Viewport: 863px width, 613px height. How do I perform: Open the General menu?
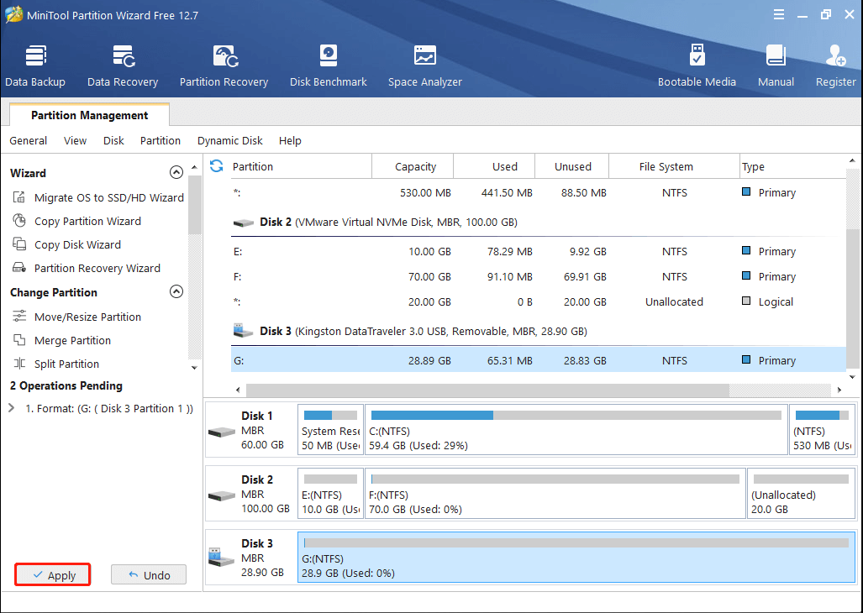coord(28,141)
